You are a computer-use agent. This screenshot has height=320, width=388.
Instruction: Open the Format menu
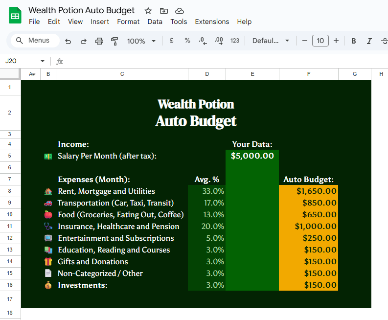(x=128, y=22)
